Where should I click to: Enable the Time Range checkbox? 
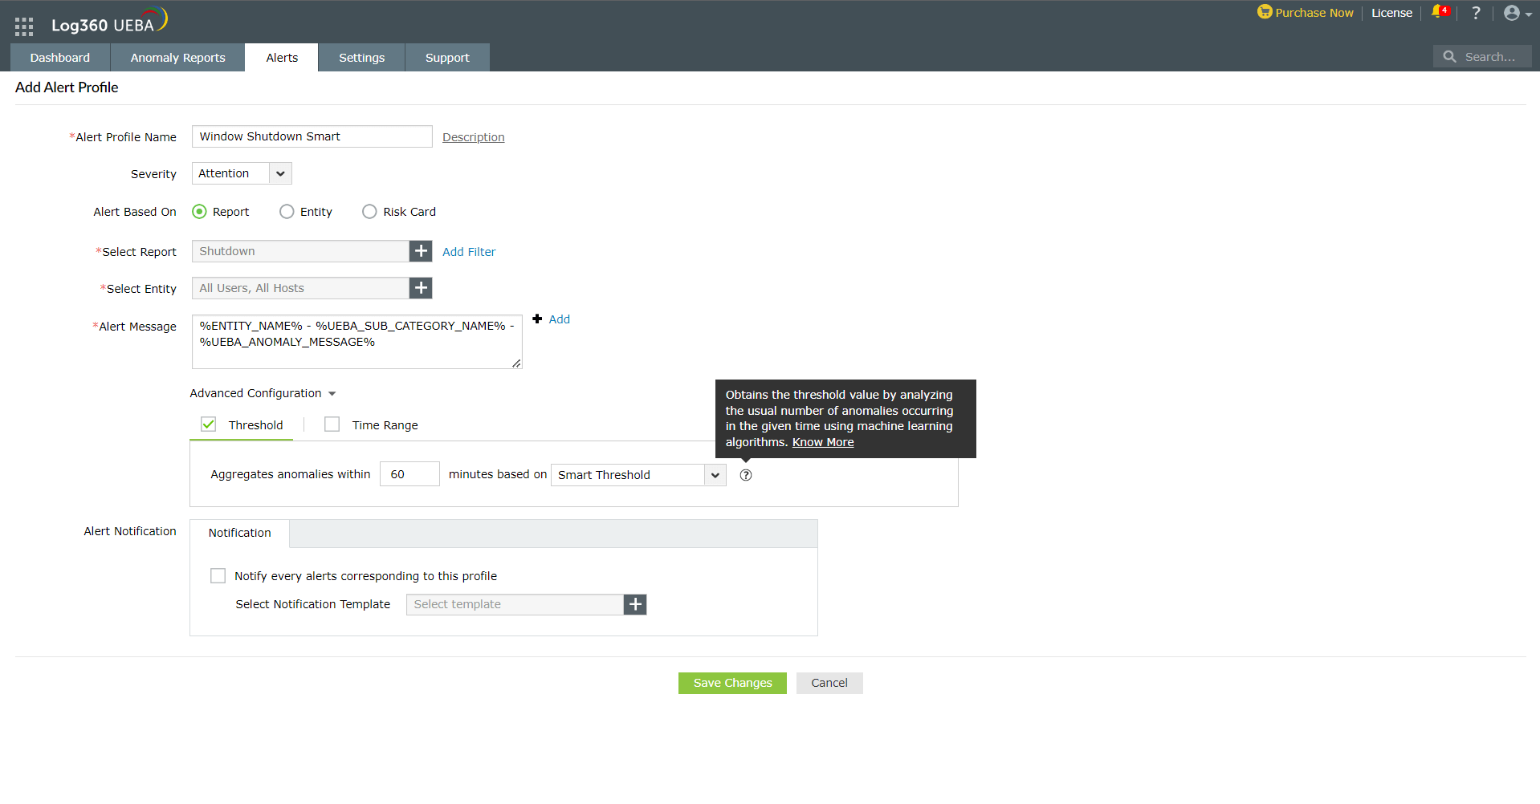(x=332, y=424)
